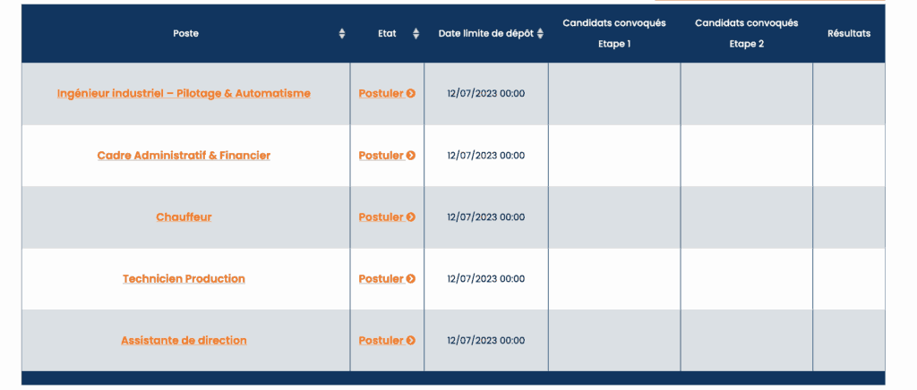This screenshot has width=917, height=390.
Task: Click sort arrows beside Poste column header
Action: tap(342, 34)
